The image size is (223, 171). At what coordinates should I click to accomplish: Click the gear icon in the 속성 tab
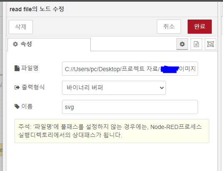(x=15, y=44)
